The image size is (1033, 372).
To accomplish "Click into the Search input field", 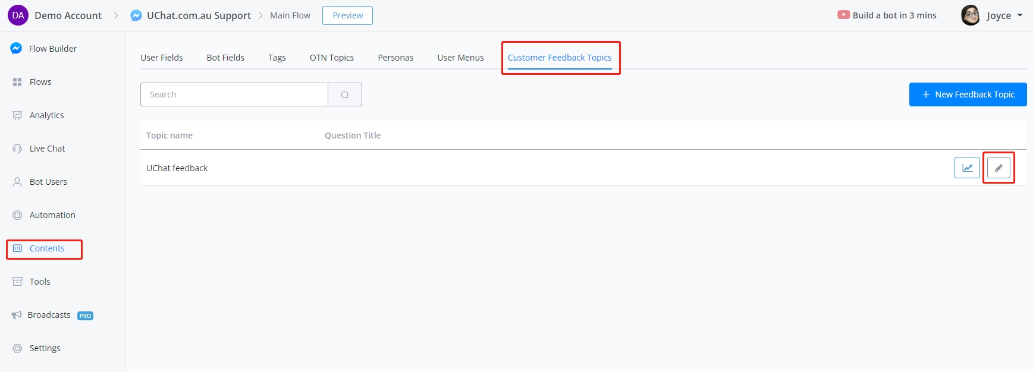I will tap(234, 94).
